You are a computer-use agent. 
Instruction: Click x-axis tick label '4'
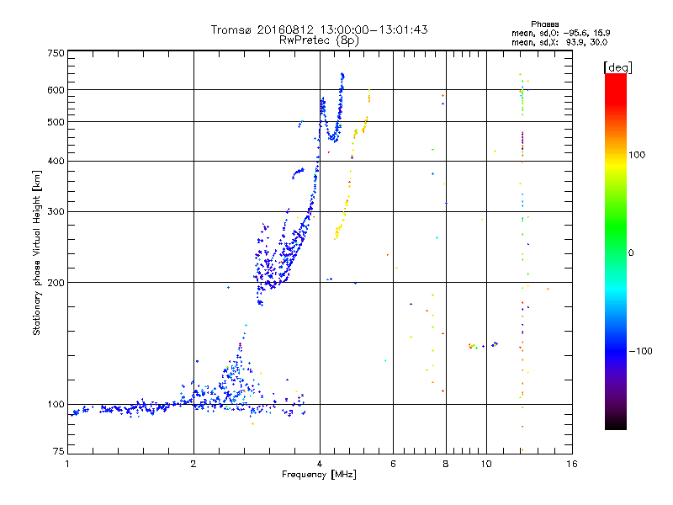point(320,464)
